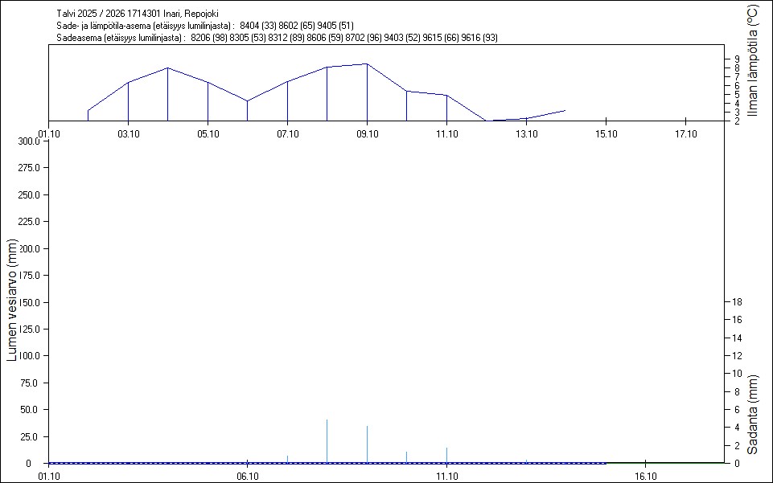
Task: Click the '06.10' date label on the bottom axis
Action: click(247, 476)
